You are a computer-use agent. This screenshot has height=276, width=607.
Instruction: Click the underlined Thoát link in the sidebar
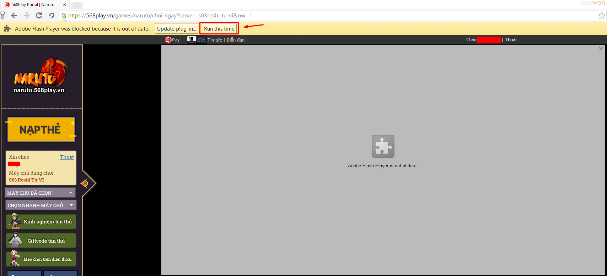pos(67,157)
